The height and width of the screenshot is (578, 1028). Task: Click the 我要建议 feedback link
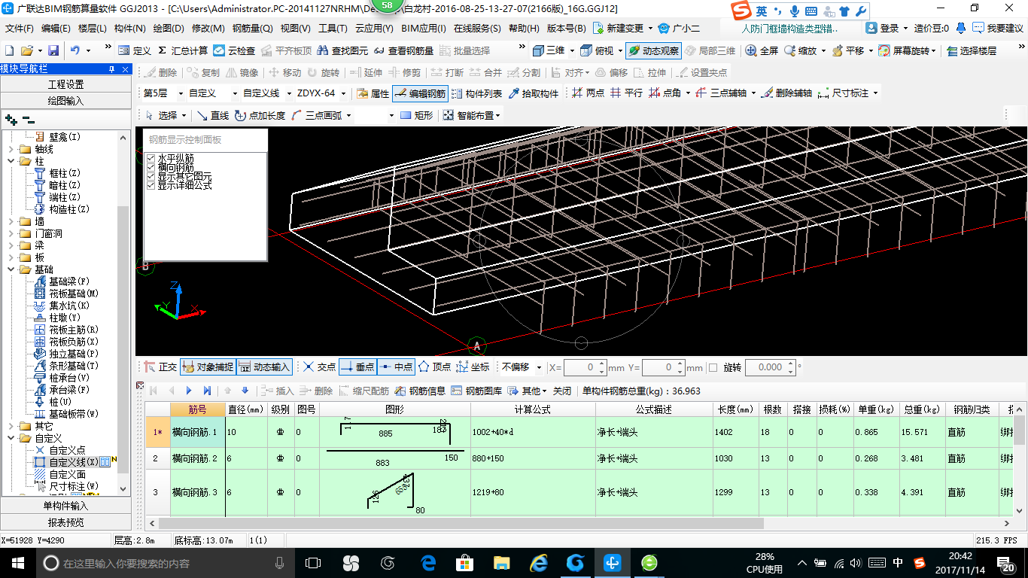[x=997, y=29]
